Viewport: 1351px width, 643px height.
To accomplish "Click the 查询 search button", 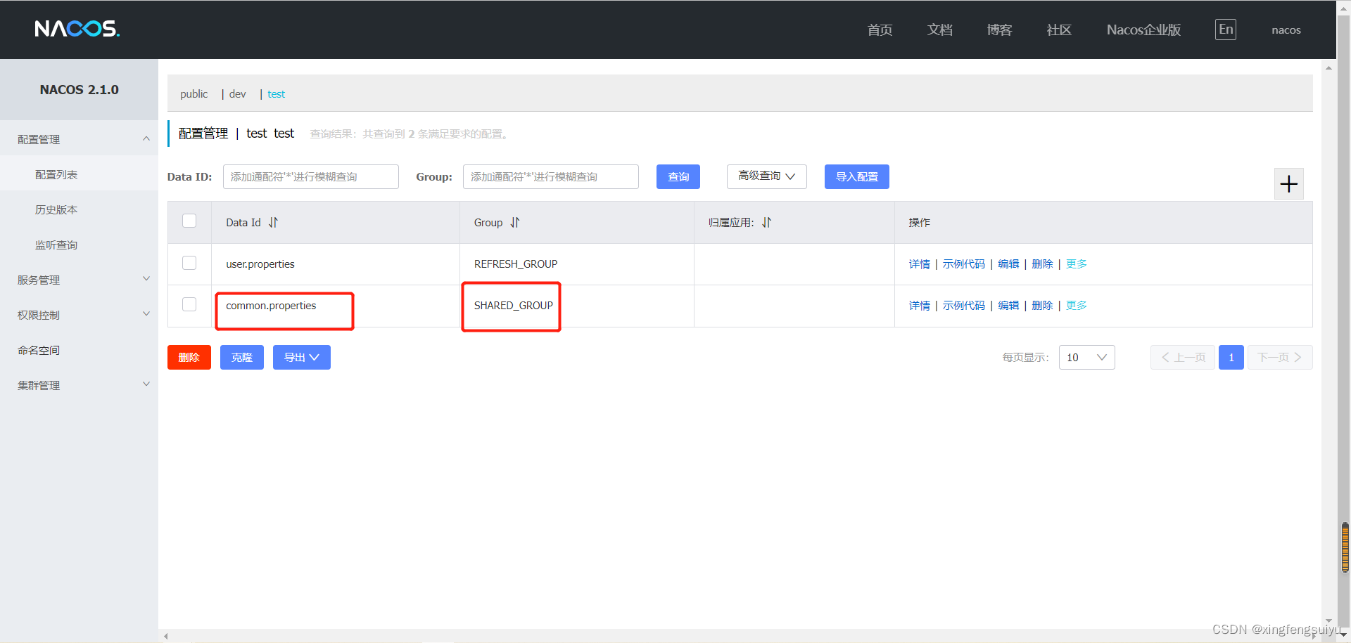I will pyautogui.click(x=678, y=176).
